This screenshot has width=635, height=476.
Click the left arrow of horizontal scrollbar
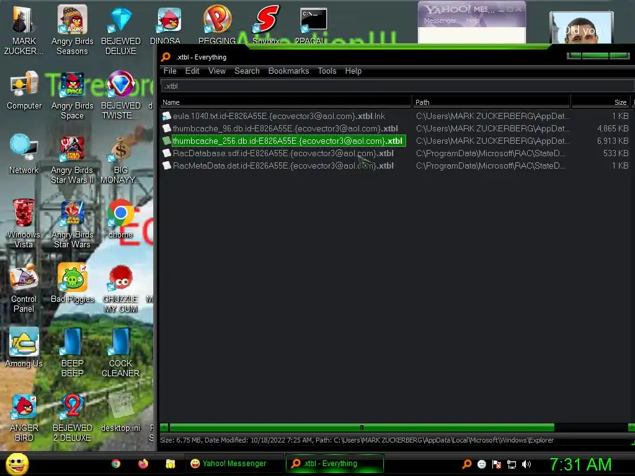164,428
